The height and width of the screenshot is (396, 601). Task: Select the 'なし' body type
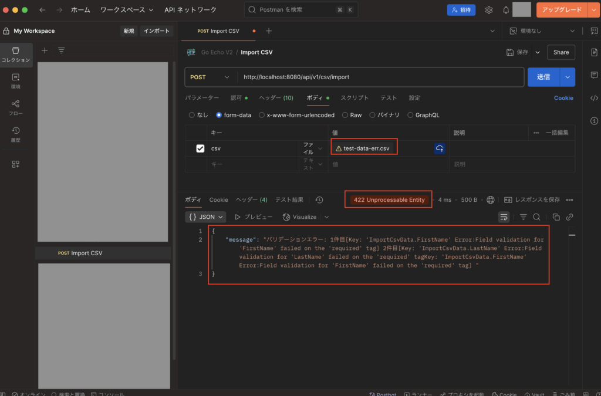click(198, 115)
